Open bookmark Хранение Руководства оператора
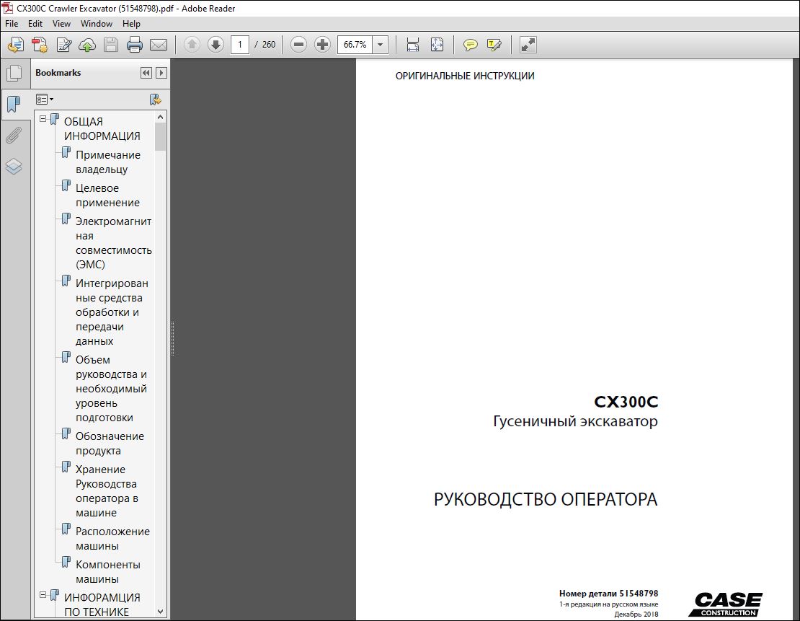 click(x=107, y=490)
